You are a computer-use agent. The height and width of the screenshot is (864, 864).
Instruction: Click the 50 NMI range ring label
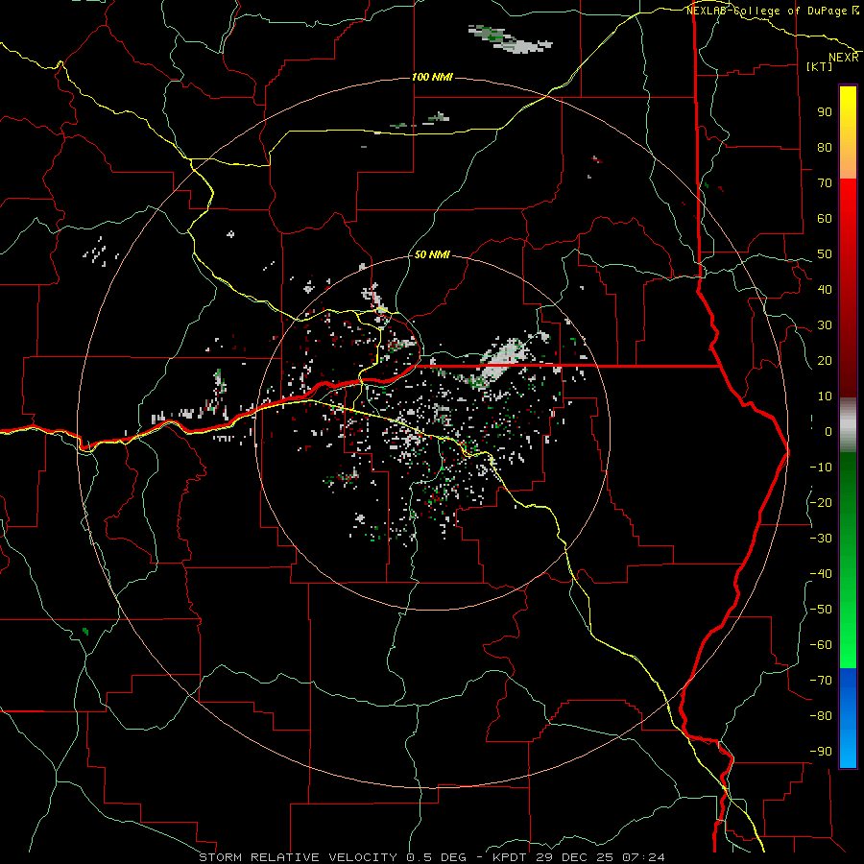tap(433, 254)
